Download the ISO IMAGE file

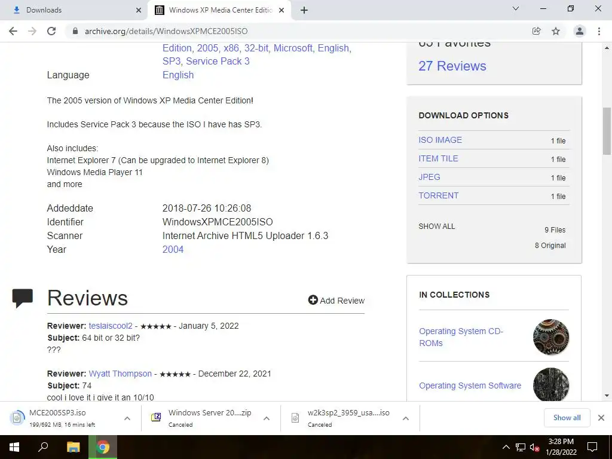[x=440, y=140]
